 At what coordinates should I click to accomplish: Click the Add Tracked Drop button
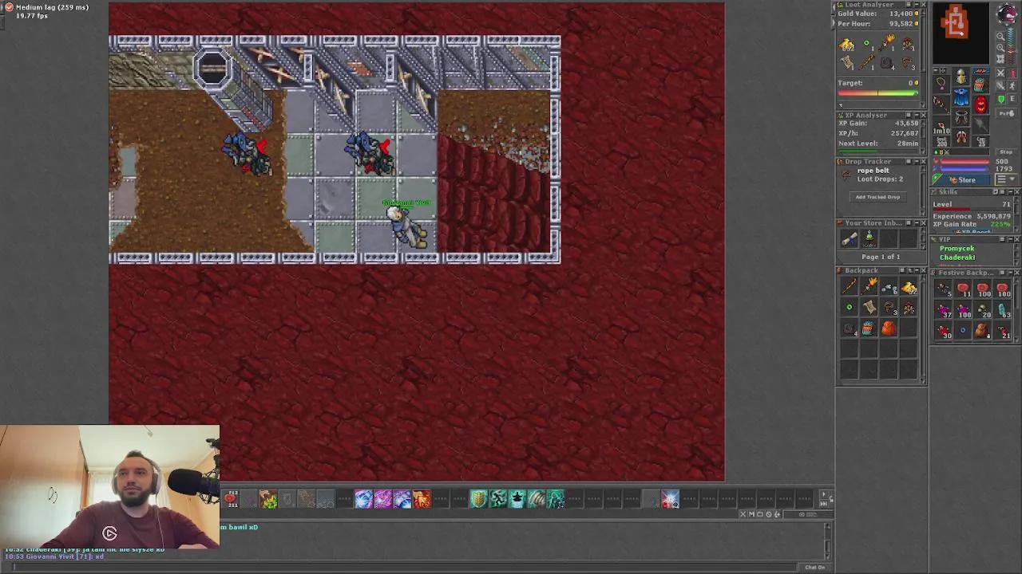click(877, 197)
